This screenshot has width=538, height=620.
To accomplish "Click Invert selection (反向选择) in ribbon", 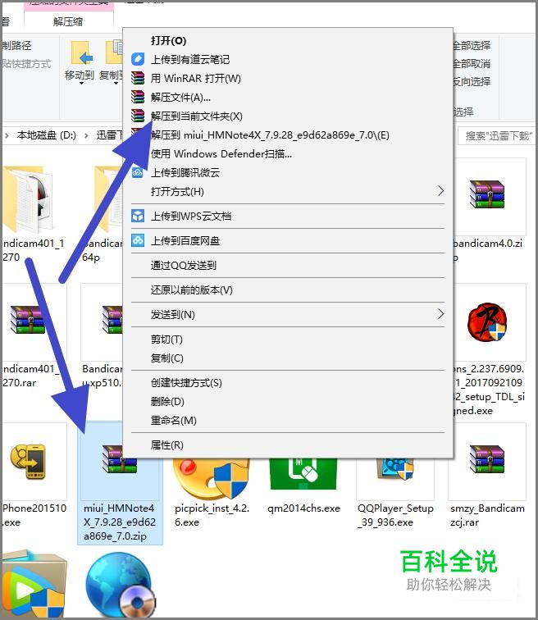I will click(472, 82).
